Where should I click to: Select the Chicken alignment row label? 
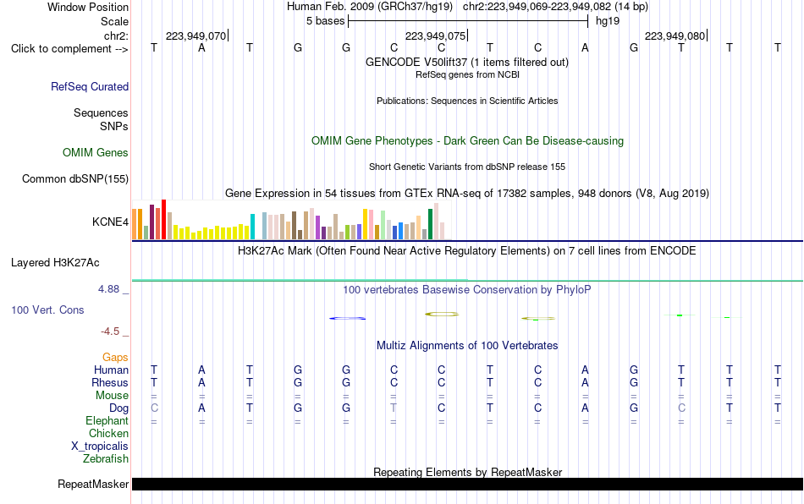(108, 433)
